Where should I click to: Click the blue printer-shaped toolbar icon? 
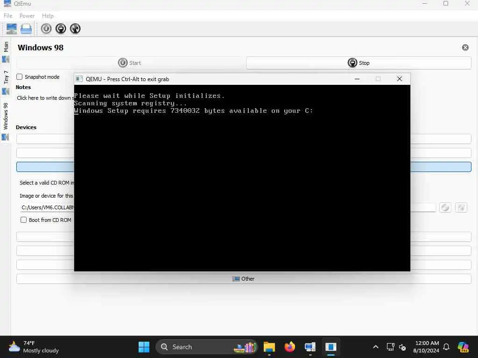coord(26,29)
